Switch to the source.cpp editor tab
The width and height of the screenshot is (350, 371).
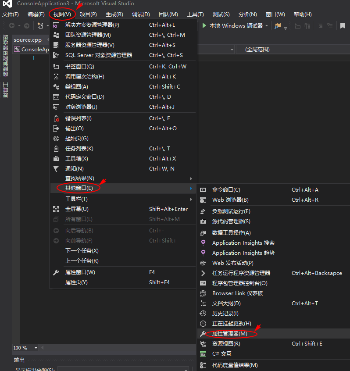pyautogui.click(x=27, y=40)
